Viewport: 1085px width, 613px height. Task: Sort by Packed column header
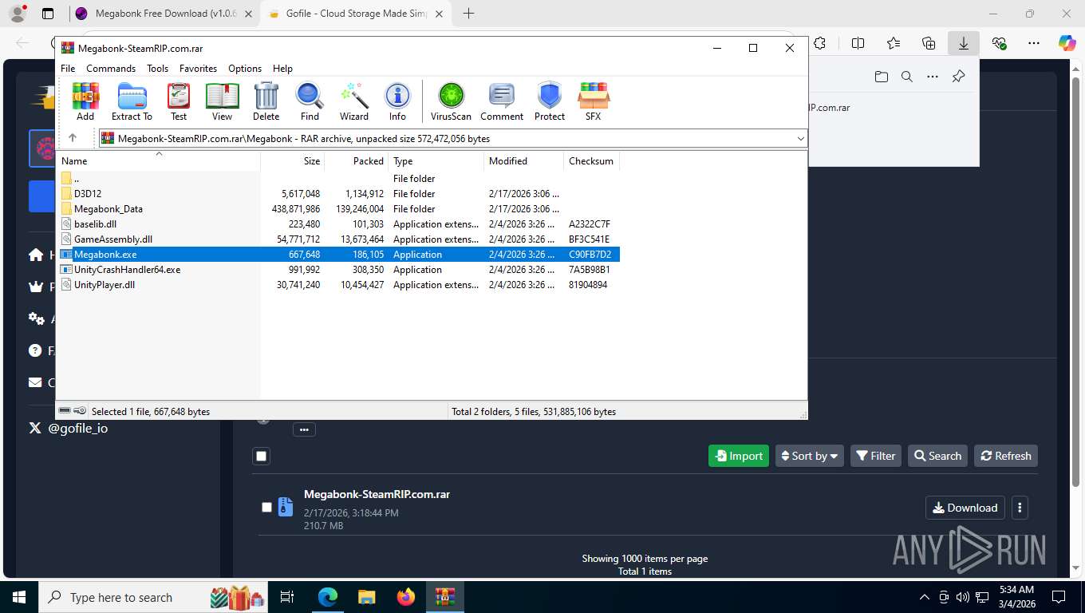357,160
